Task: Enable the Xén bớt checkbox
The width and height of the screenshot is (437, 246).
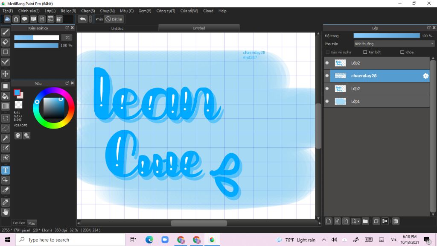Action: pyautogui.click(x=365, y=52)
